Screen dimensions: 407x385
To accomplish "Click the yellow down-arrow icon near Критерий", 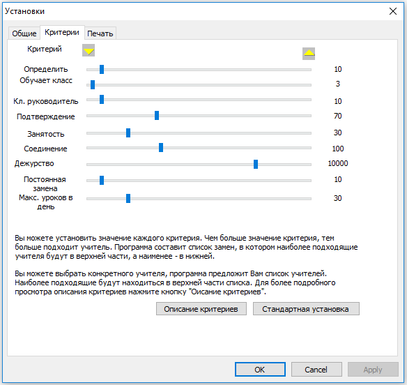I will [89, 50].
